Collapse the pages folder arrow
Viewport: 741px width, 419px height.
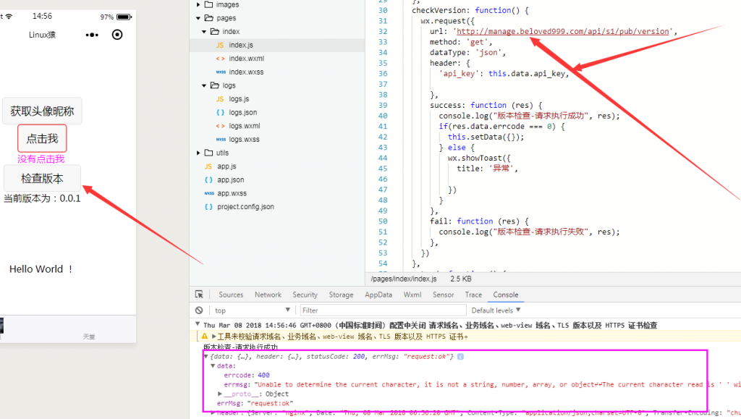pyautogui.click(x=198, y=18)
